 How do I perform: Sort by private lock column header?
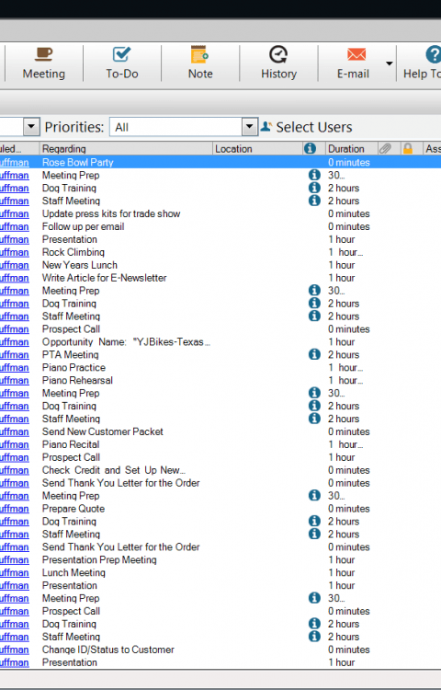[x=408, y=149]
